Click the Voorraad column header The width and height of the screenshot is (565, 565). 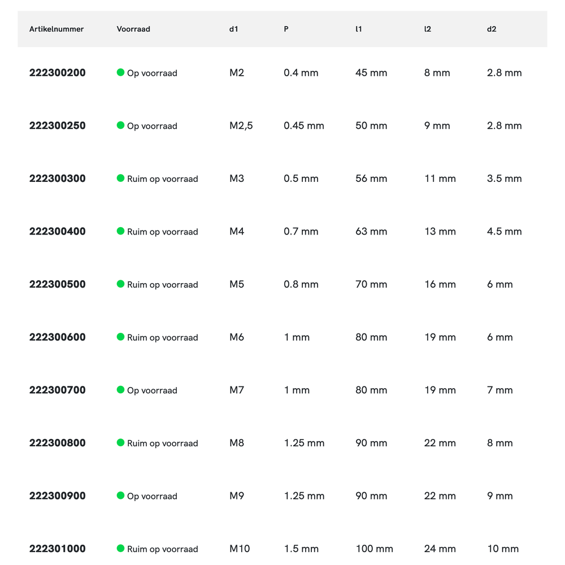click(133, 29)
